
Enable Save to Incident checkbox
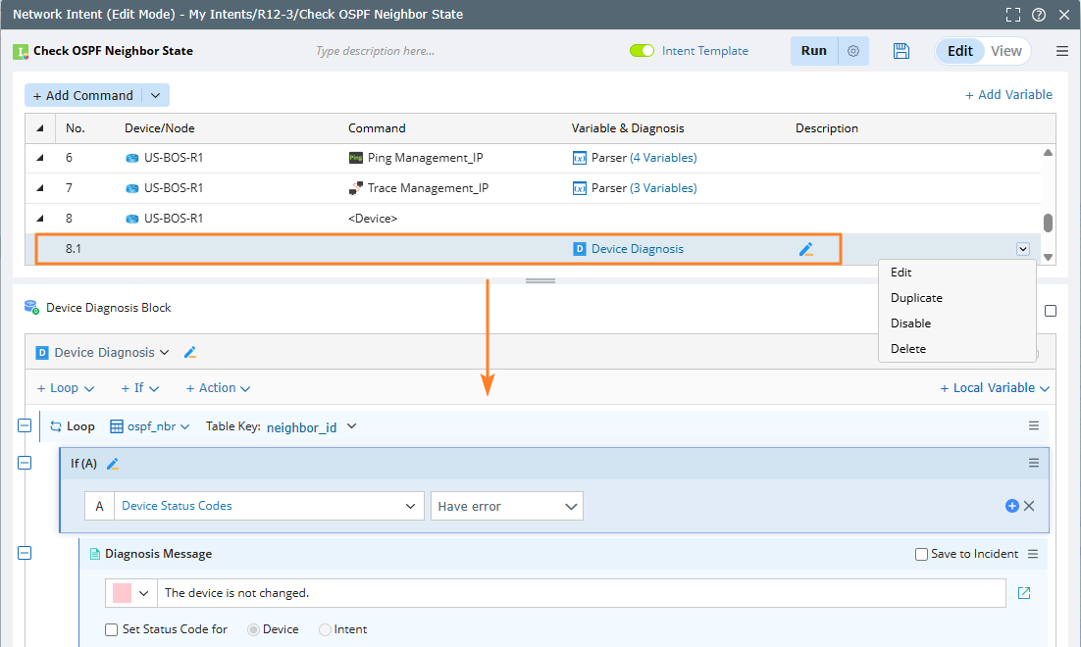pos(921,554)
